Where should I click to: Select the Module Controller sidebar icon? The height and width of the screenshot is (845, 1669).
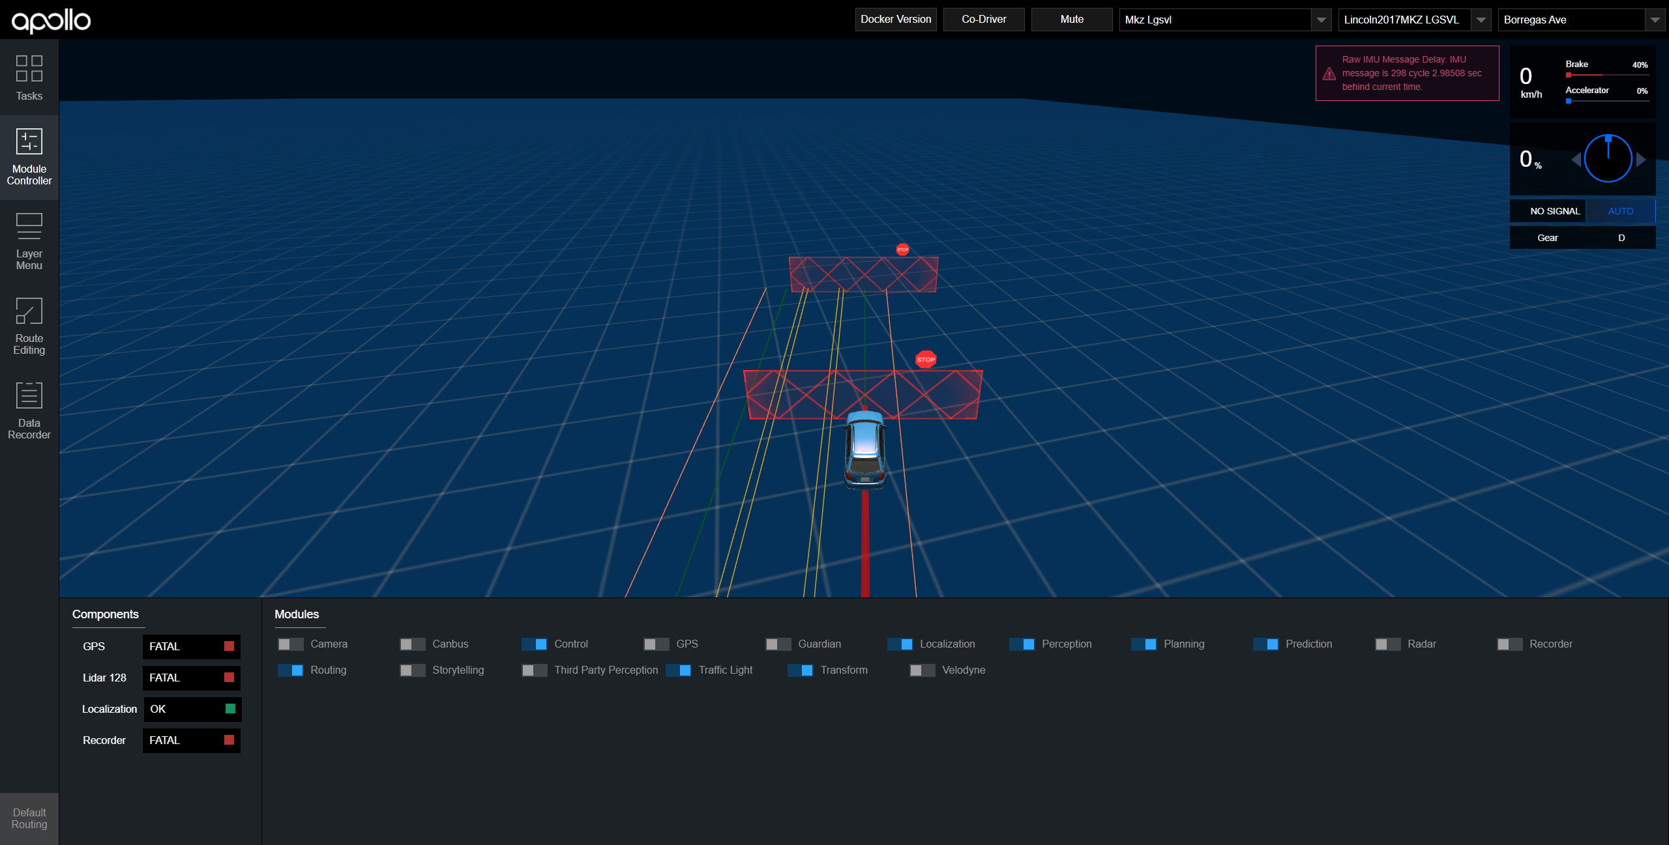(29, 156)
